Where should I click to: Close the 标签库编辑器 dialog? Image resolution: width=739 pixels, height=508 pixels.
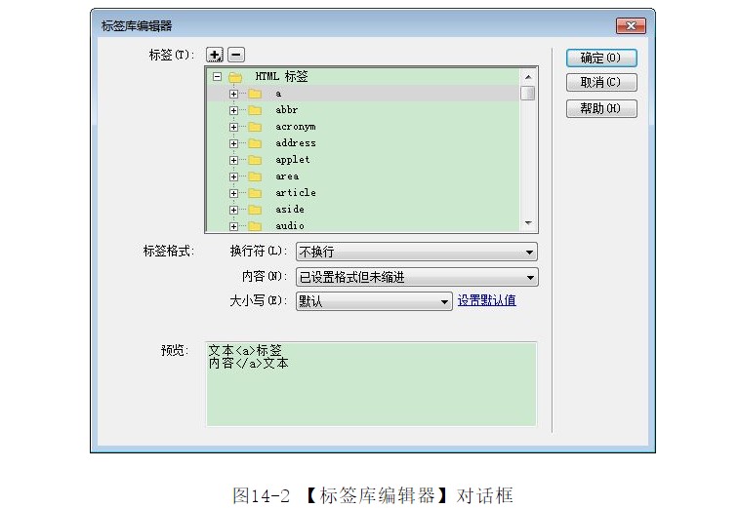(631, 25)
